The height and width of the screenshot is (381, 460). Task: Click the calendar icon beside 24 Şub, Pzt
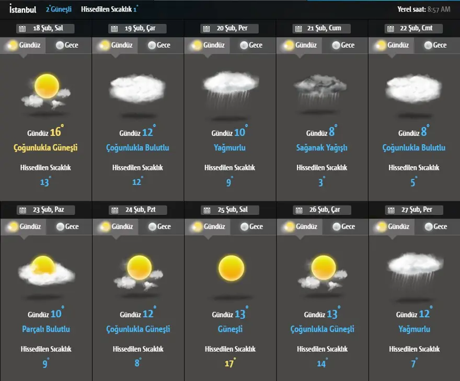click(114, 210)
